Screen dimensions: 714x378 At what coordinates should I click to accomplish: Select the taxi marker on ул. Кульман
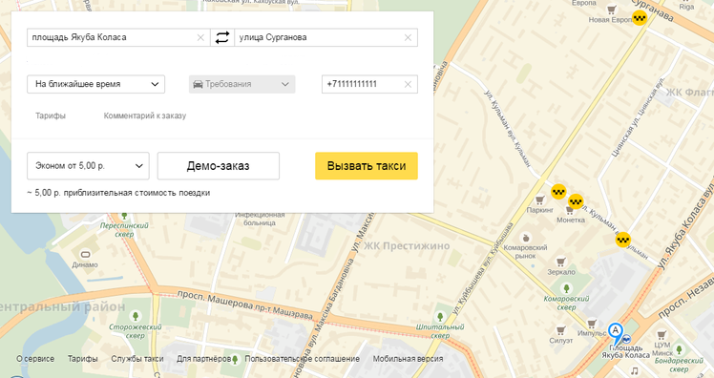(623, 240)
